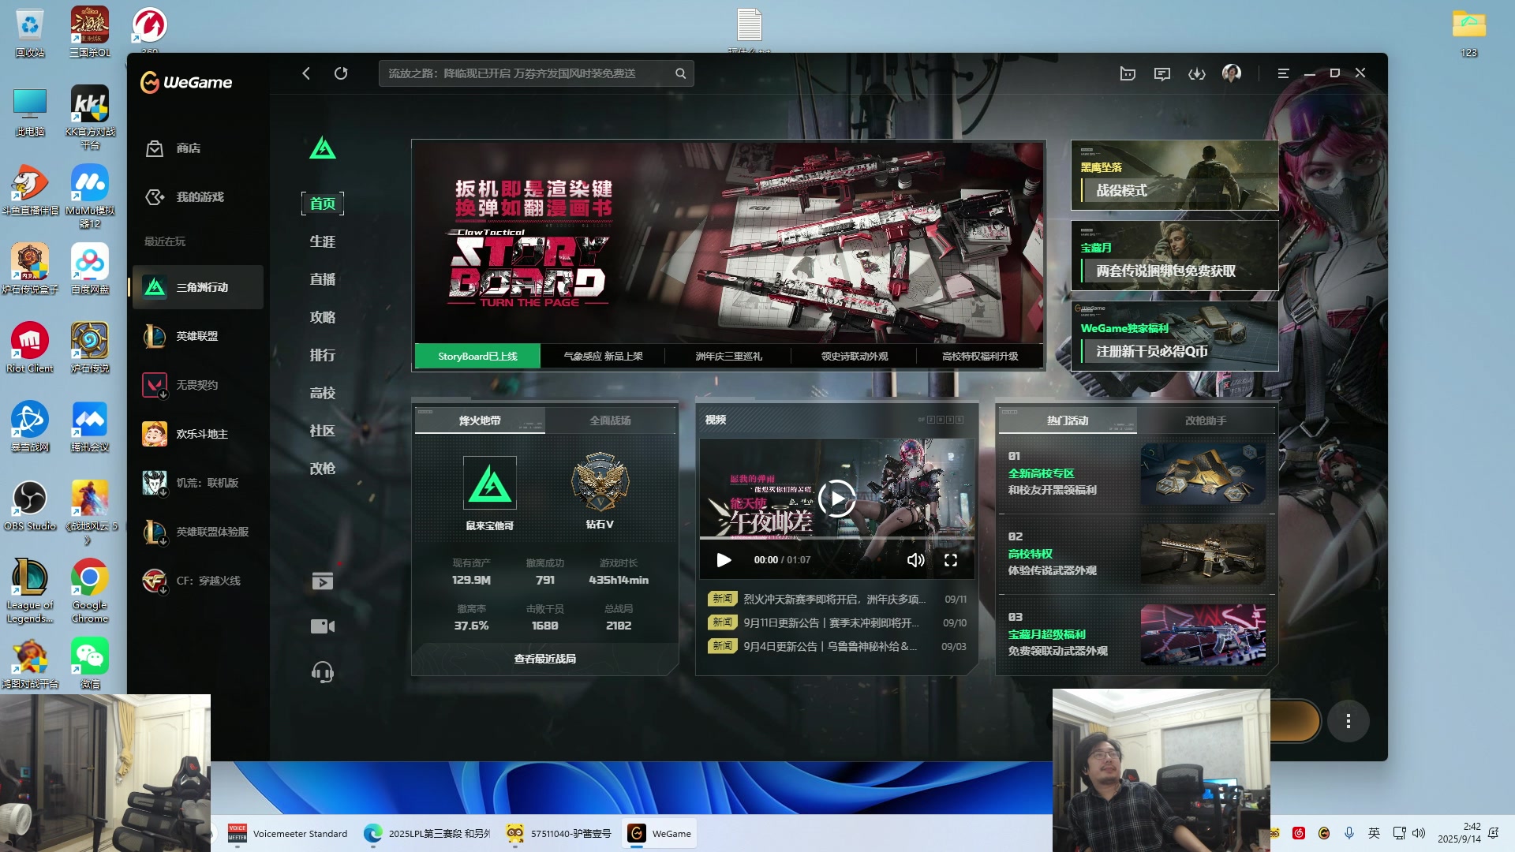Open news 烈火冲天新赛季即将开启
Viewport: 1515px width, 852px height.
point(834,599)
